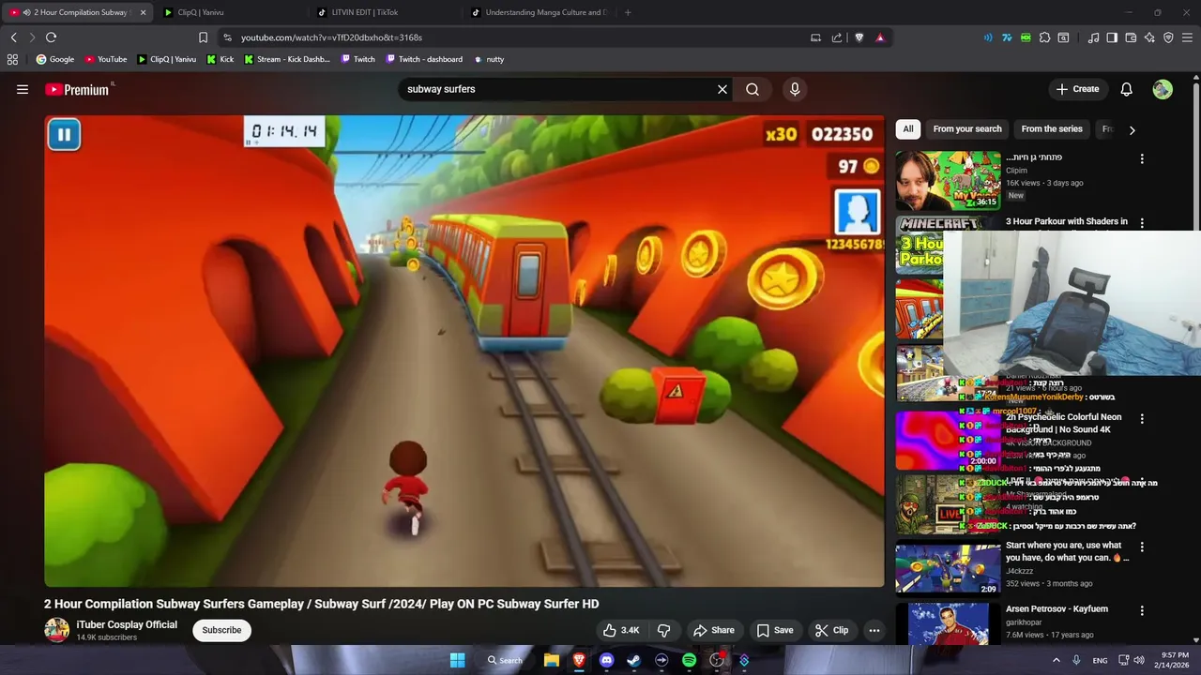Select the From the series chip
This screenshot has width=1201, height=675.
[x=1052, y=129]
